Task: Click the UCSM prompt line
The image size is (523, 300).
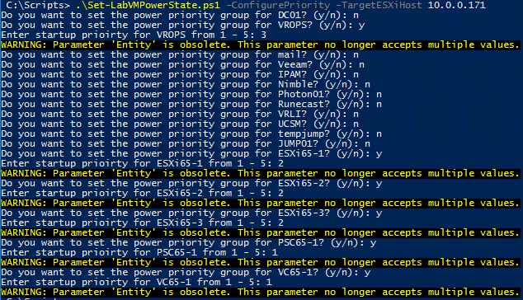Action: tap(180, 124)
